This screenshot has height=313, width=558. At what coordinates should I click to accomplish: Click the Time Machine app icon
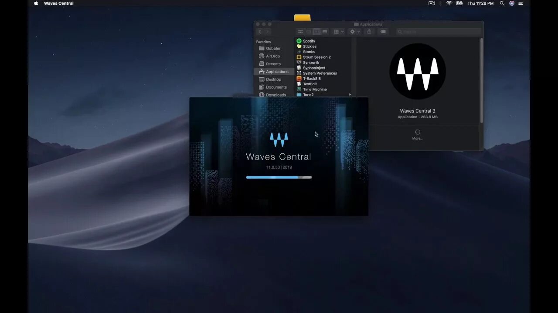point(299,89)
